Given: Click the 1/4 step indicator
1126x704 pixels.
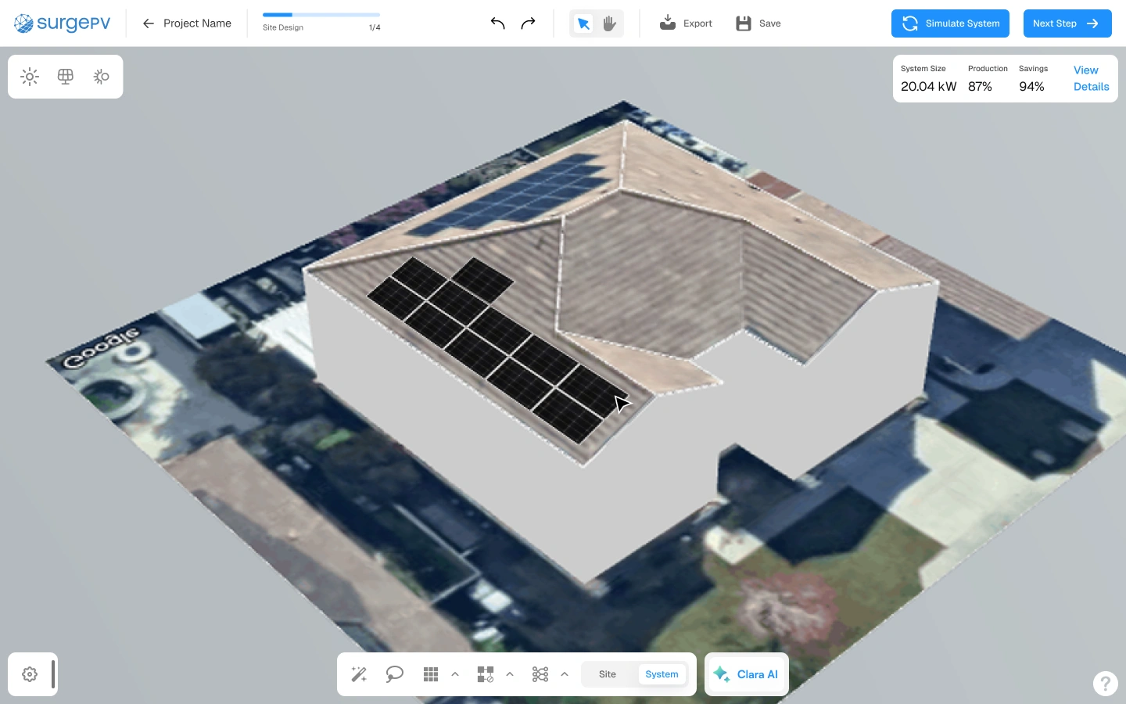Looking at the screenshot, I should (x=375, y=27).
